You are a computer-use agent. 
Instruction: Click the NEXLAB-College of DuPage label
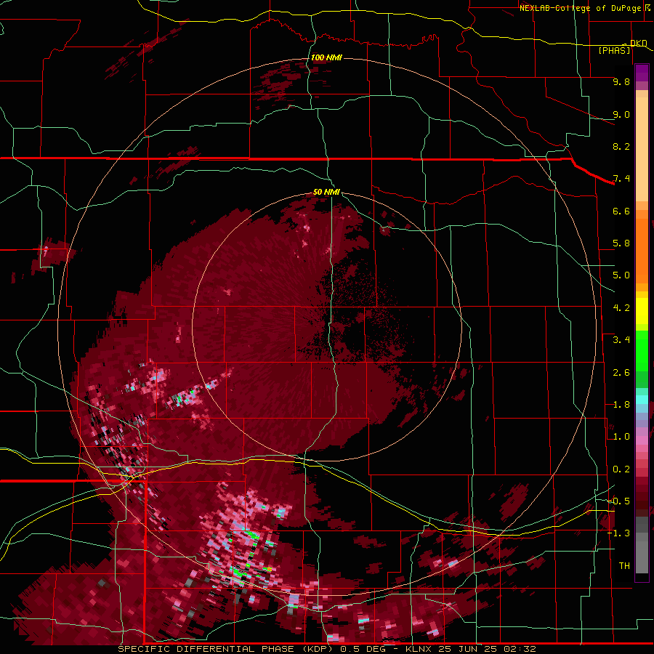[x=580, y=8]
